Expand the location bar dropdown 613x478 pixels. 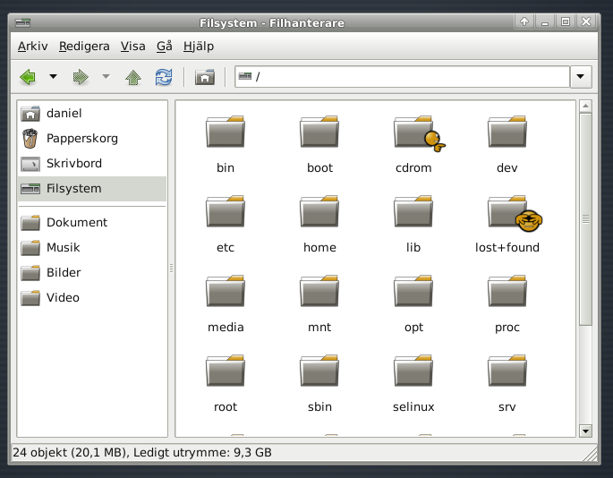581,77
